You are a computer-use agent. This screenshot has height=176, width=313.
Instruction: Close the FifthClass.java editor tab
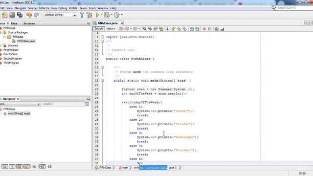tap(122, 23)
